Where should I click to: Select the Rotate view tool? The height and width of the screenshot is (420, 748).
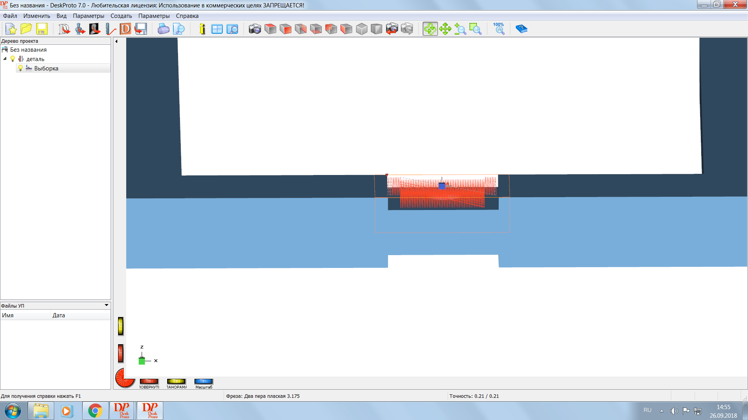click(430, 29)
